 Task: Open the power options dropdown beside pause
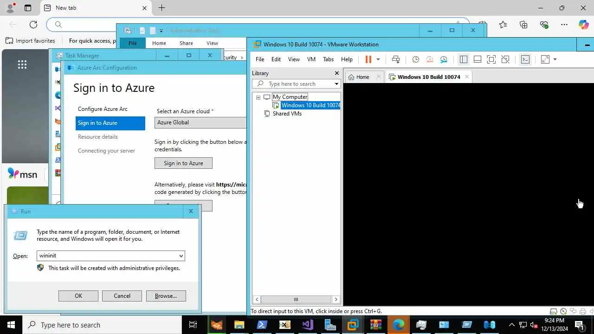point(378,59)
